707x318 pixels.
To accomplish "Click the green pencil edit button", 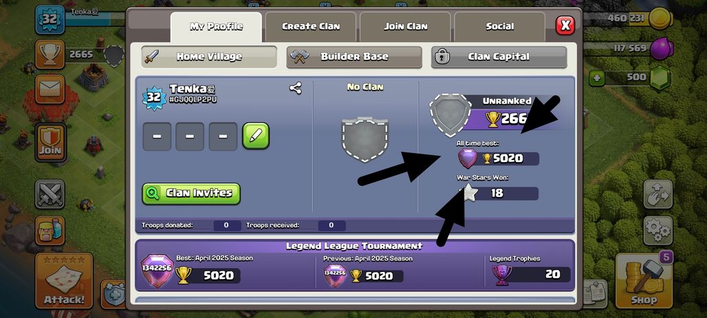I will pyautogui.click(x=256, y=135).
